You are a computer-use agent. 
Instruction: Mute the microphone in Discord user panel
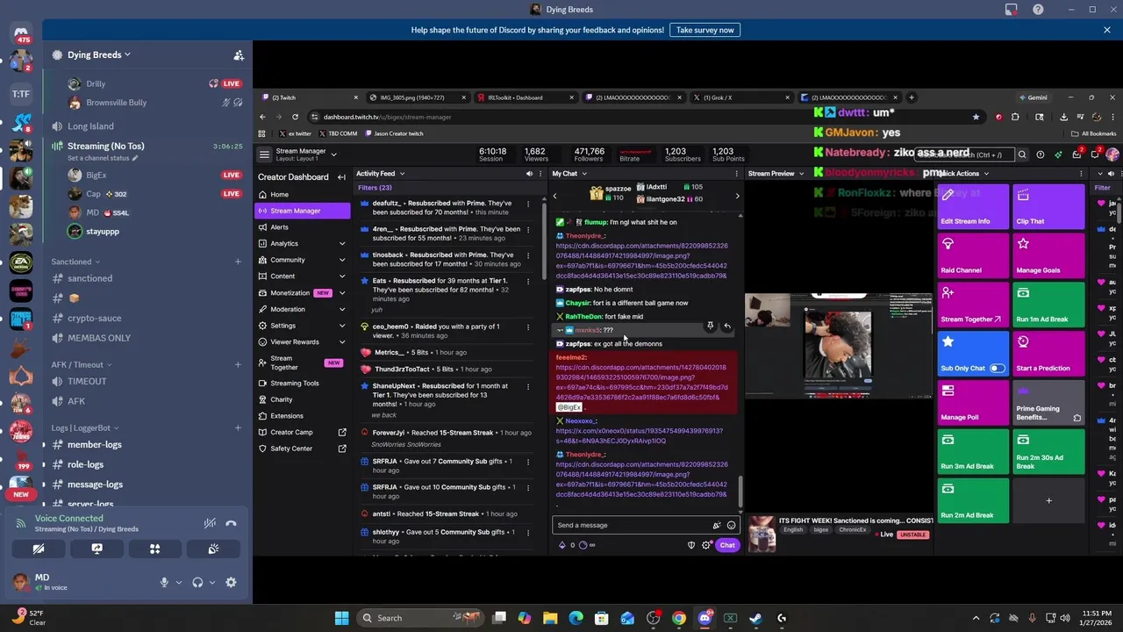coord(164,582)
